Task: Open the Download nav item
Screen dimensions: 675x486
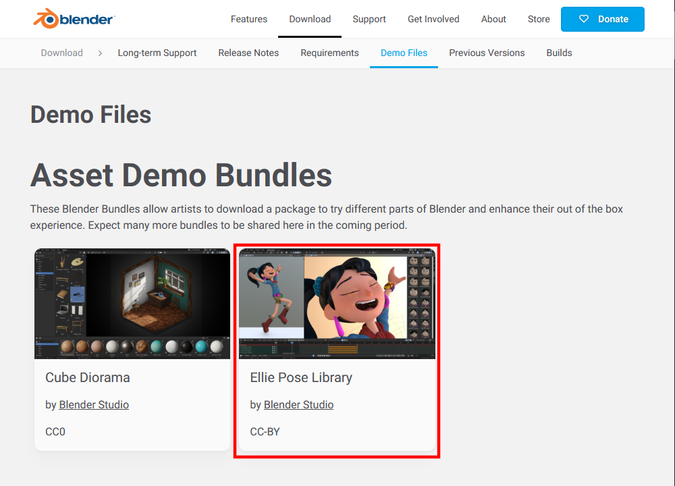Action: (310, 19)
